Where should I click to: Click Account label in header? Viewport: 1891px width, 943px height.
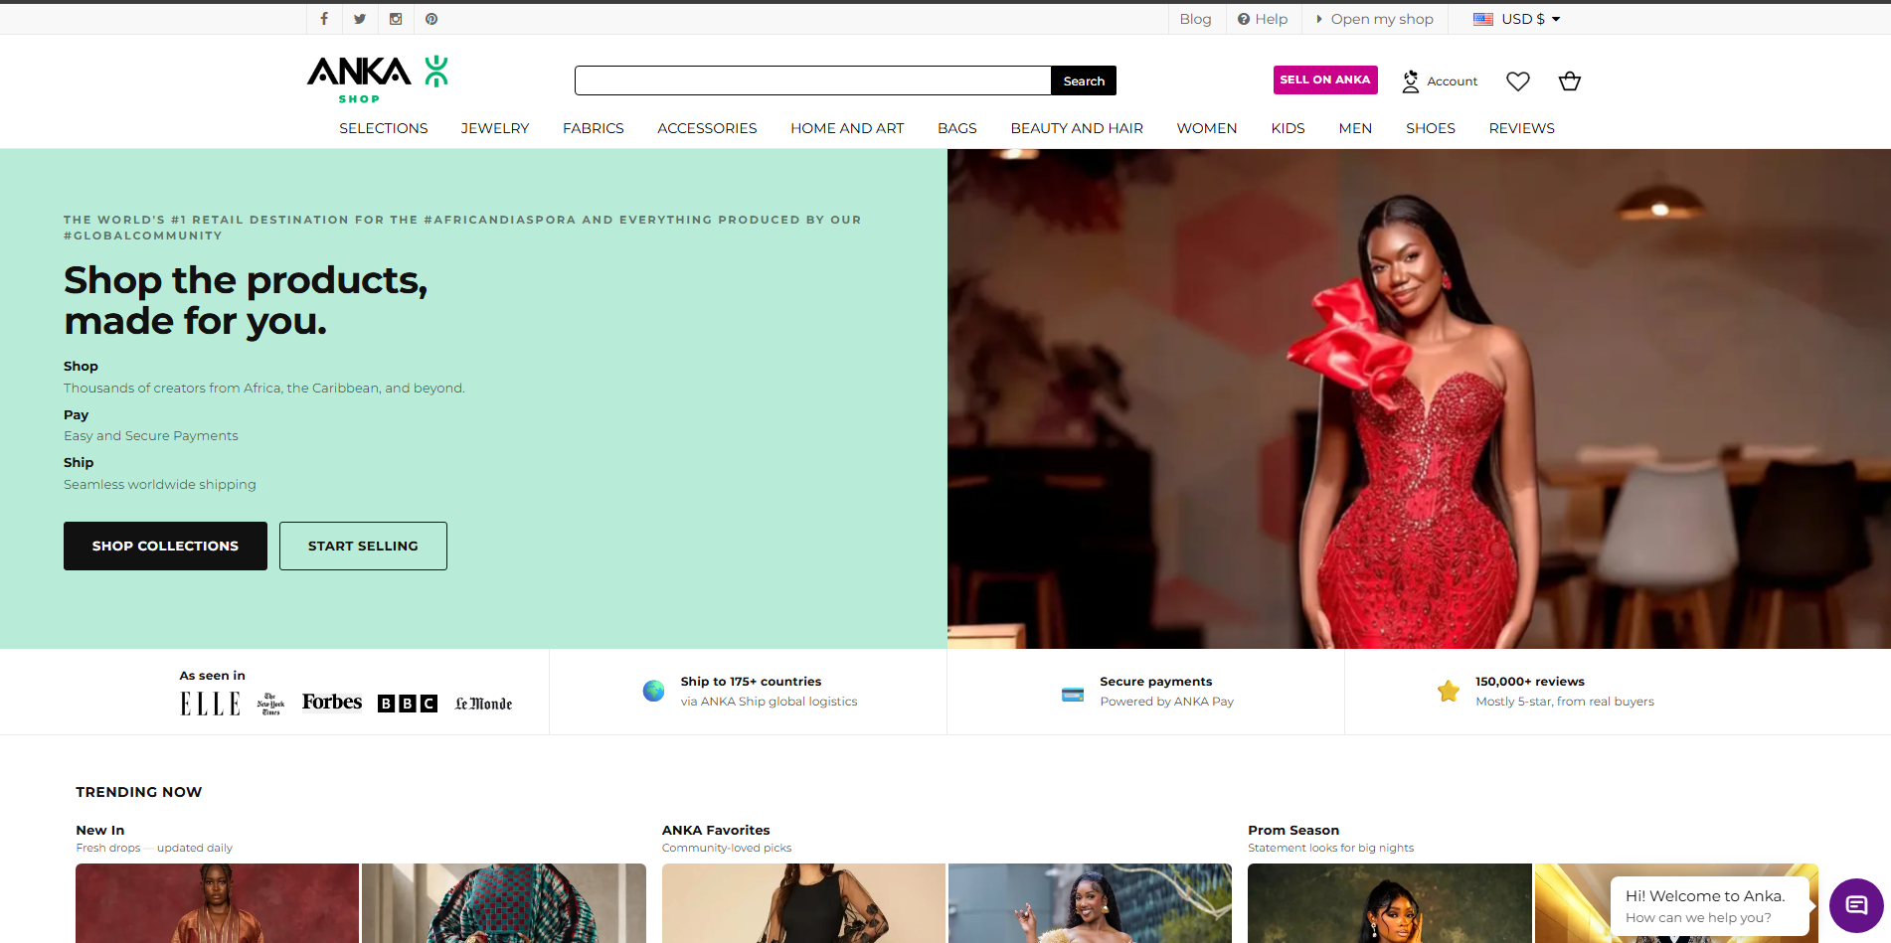click(1453, 81)
